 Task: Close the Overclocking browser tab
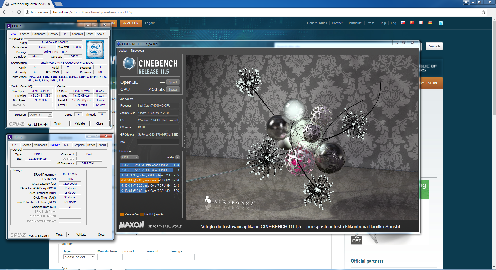pyautogui.click(x=49, y=4)
